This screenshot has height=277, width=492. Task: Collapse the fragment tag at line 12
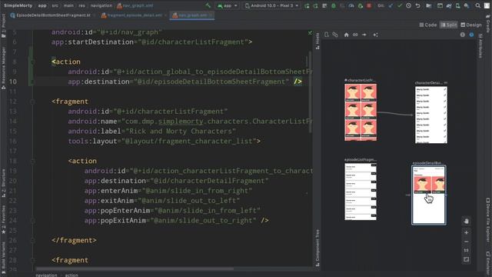(32, 102)
